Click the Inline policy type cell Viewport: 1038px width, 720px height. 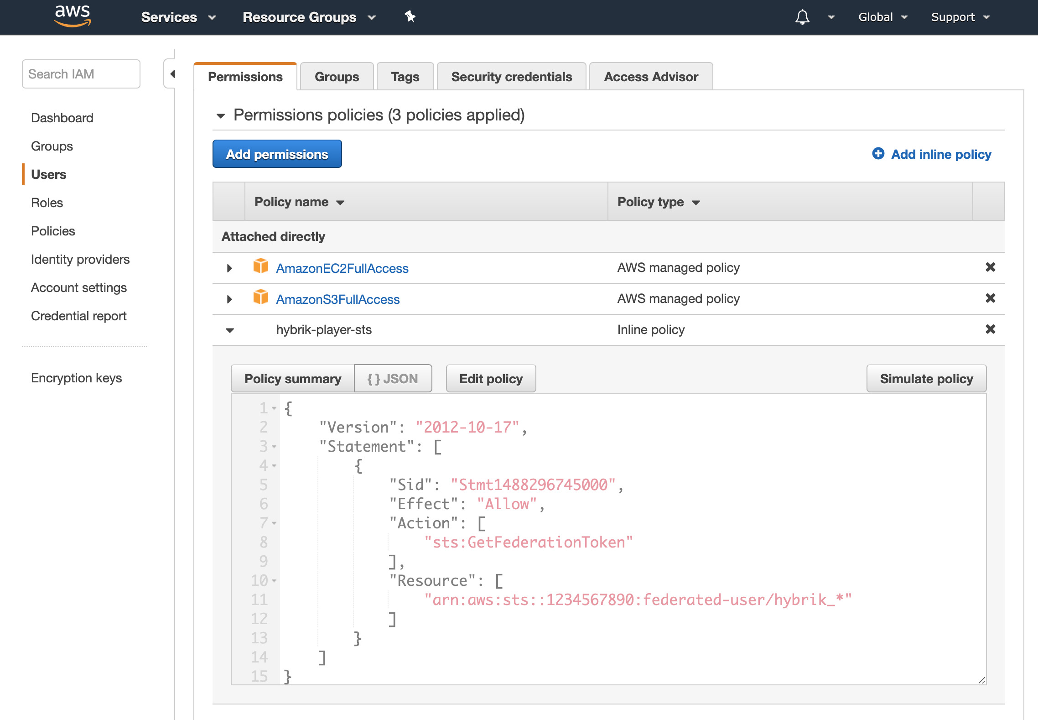(x=651, y=329)
